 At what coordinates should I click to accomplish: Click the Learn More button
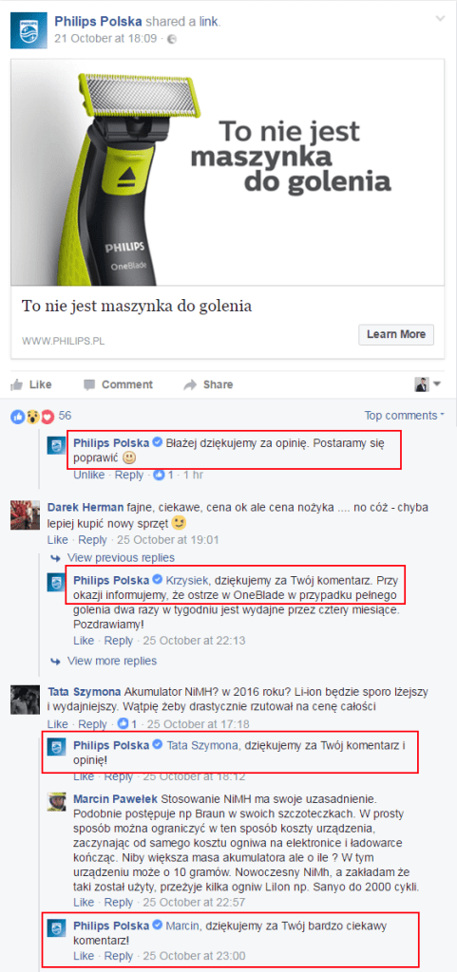tap(396, 334)
